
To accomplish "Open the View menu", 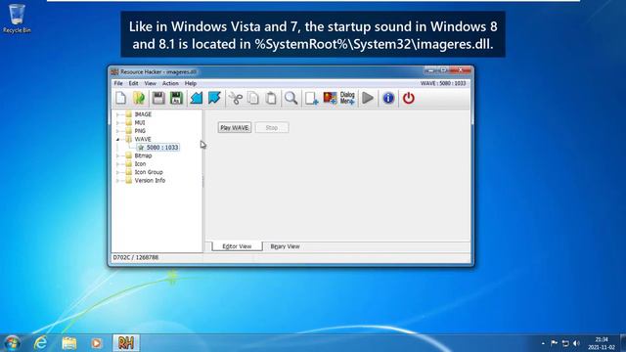I will tap(150, 83).
